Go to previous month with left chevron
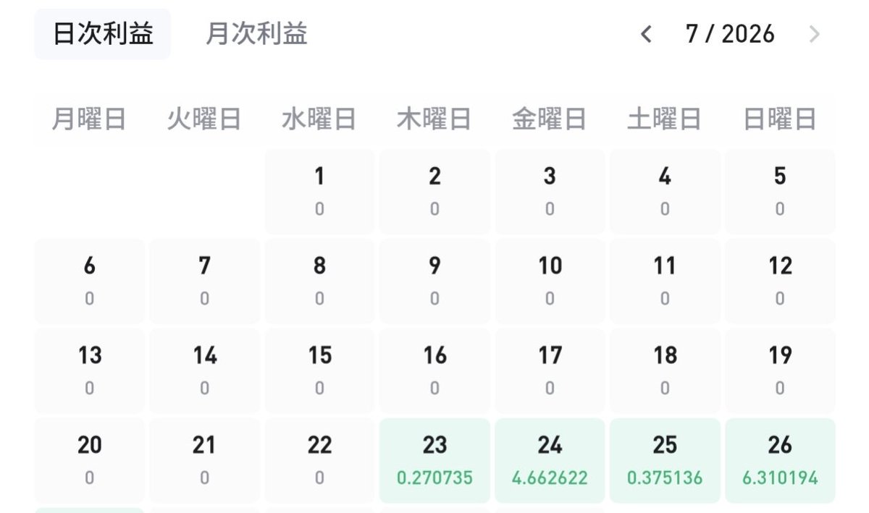869x513 pixels. (x=647, y=34)
